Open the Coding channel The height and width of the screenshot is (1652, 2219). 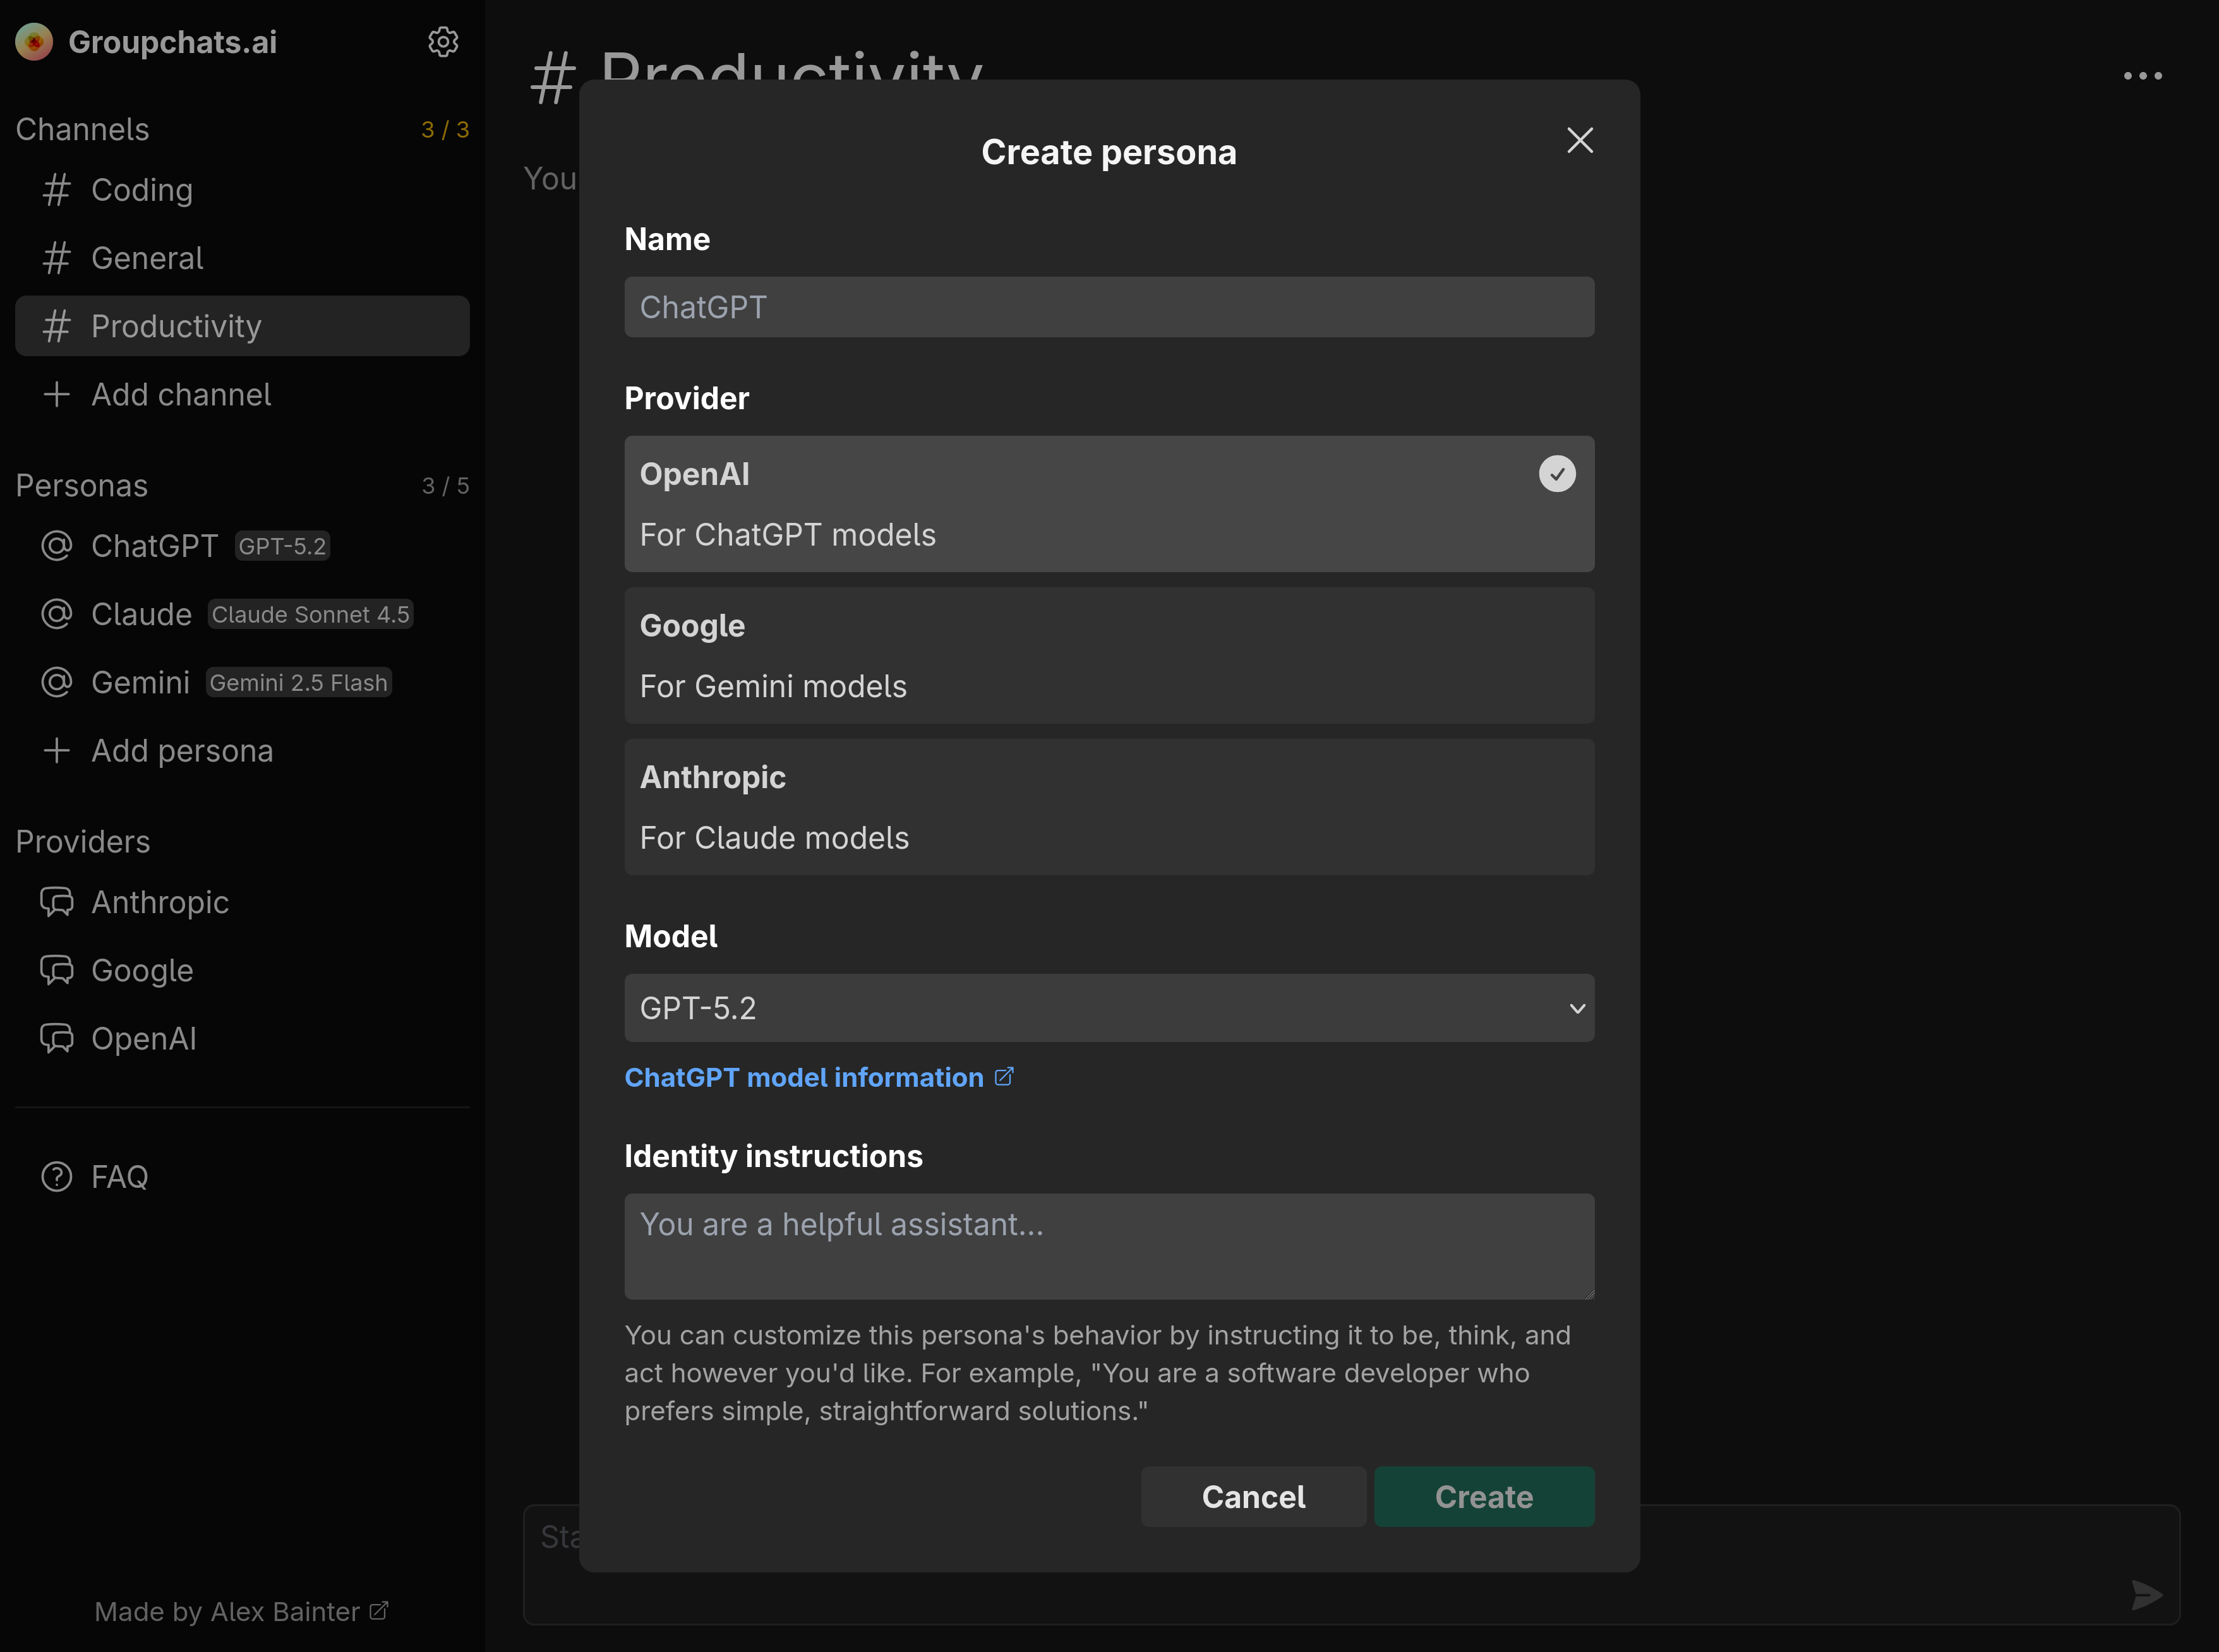[x=242, y=190]
